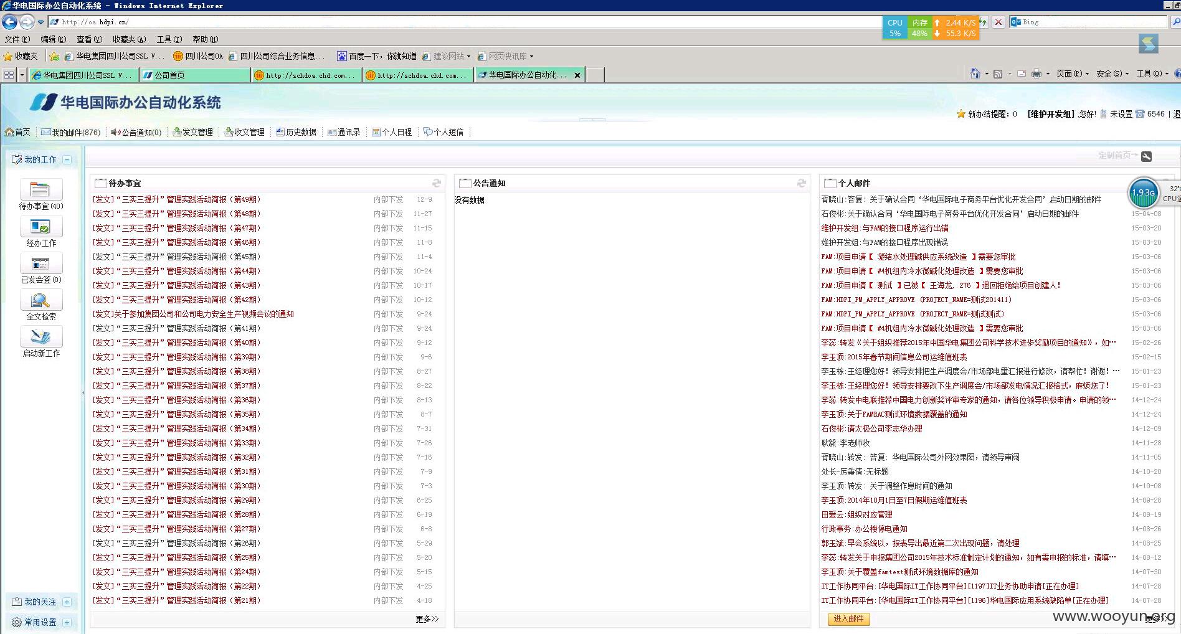Click 启动新工作 sidebar icon
The image size is (1181, 634).
42,337
